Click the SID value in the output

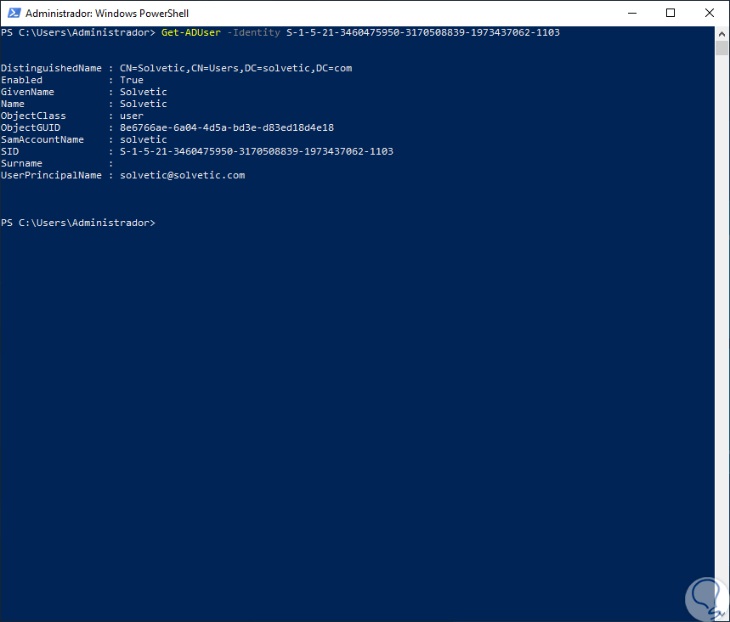click(257, 151)
